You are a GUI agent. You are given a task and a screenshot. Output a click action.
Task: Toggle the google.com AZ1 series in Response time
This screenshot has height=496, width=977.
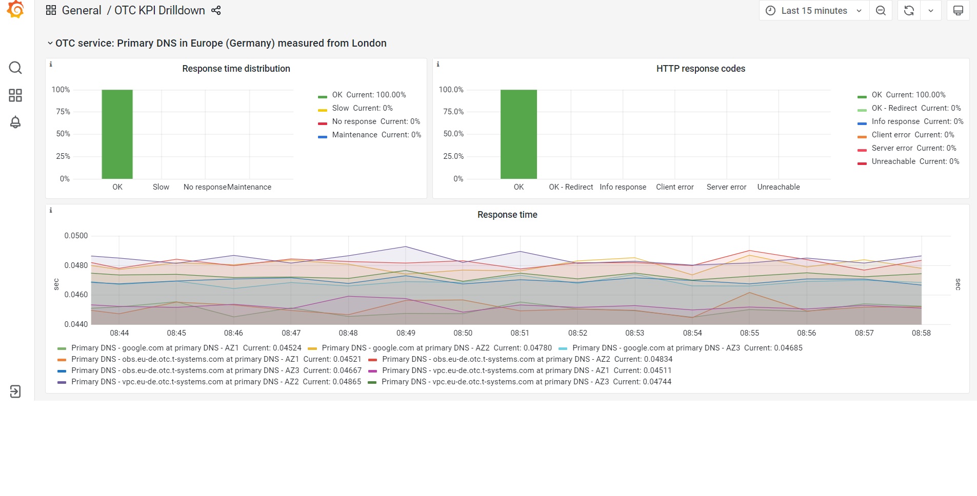point(154,348)
